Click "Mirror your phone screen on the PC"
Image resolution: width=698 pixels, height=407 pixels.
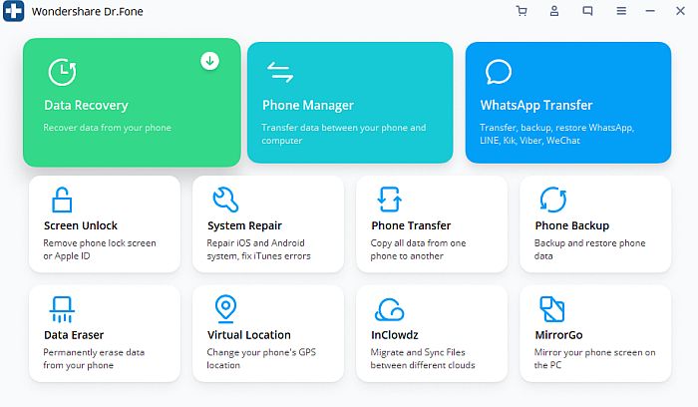tap(594, 358)
